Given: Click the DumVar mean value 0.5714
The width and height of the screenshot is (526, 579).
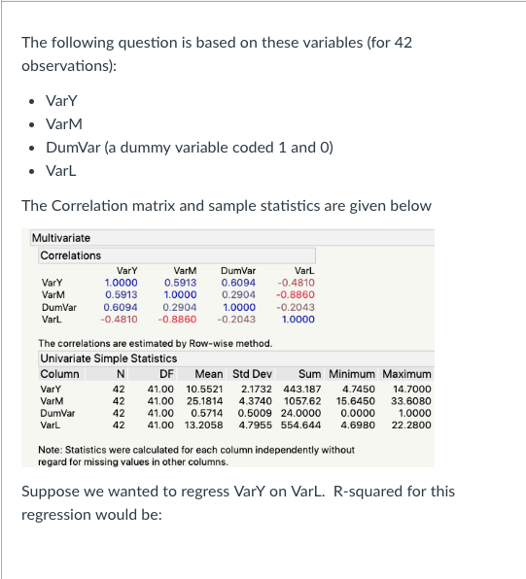Looking at the screenshot, I should [x=207, y=413].
